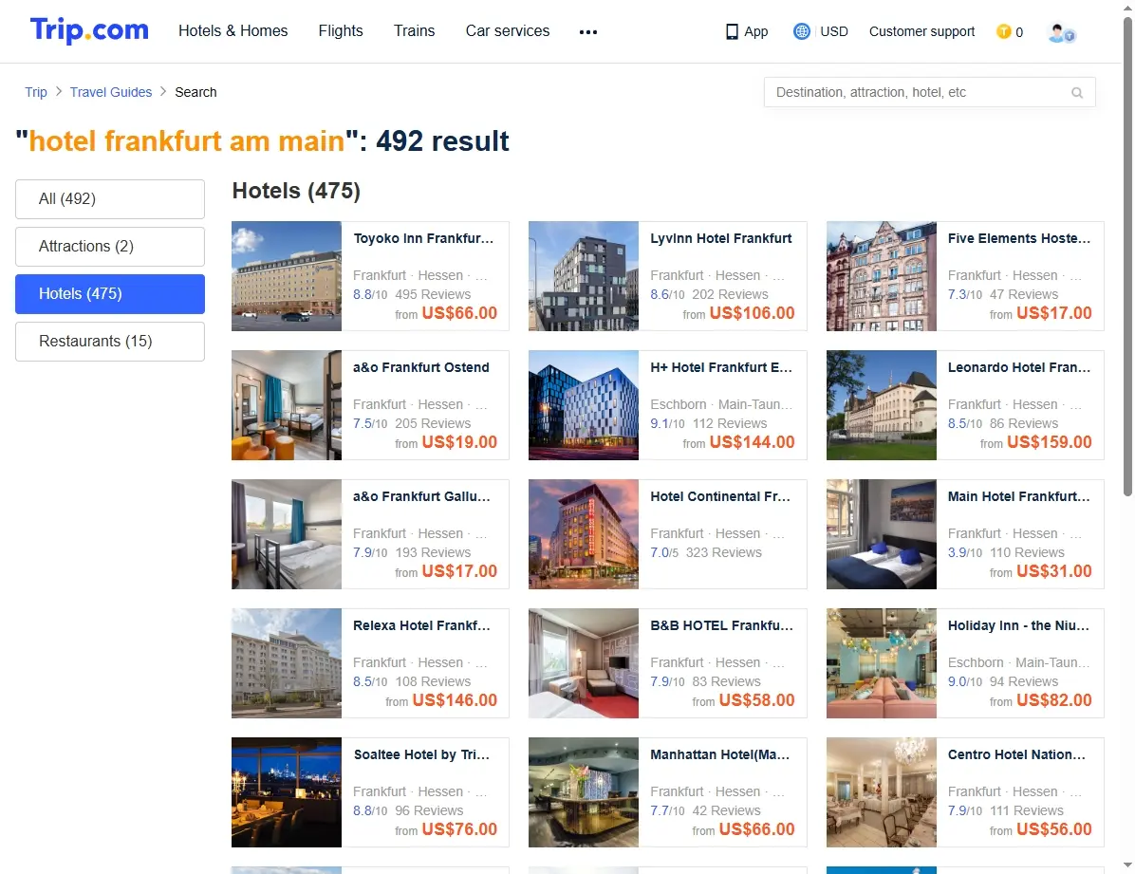Open Hotels & Homes menu
Viewport: 1135px width, 874px height.
(233, 30)
